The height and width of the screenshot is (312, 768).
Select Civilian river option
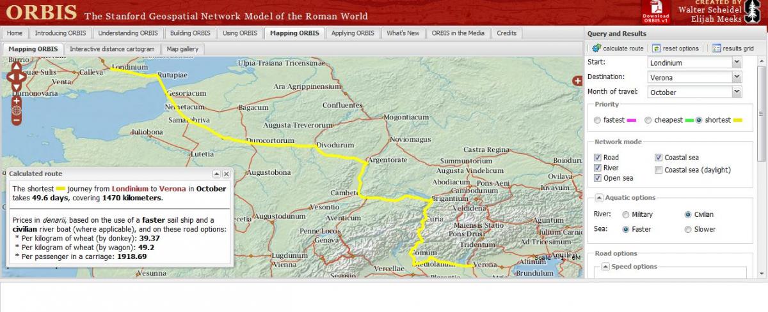688,214
